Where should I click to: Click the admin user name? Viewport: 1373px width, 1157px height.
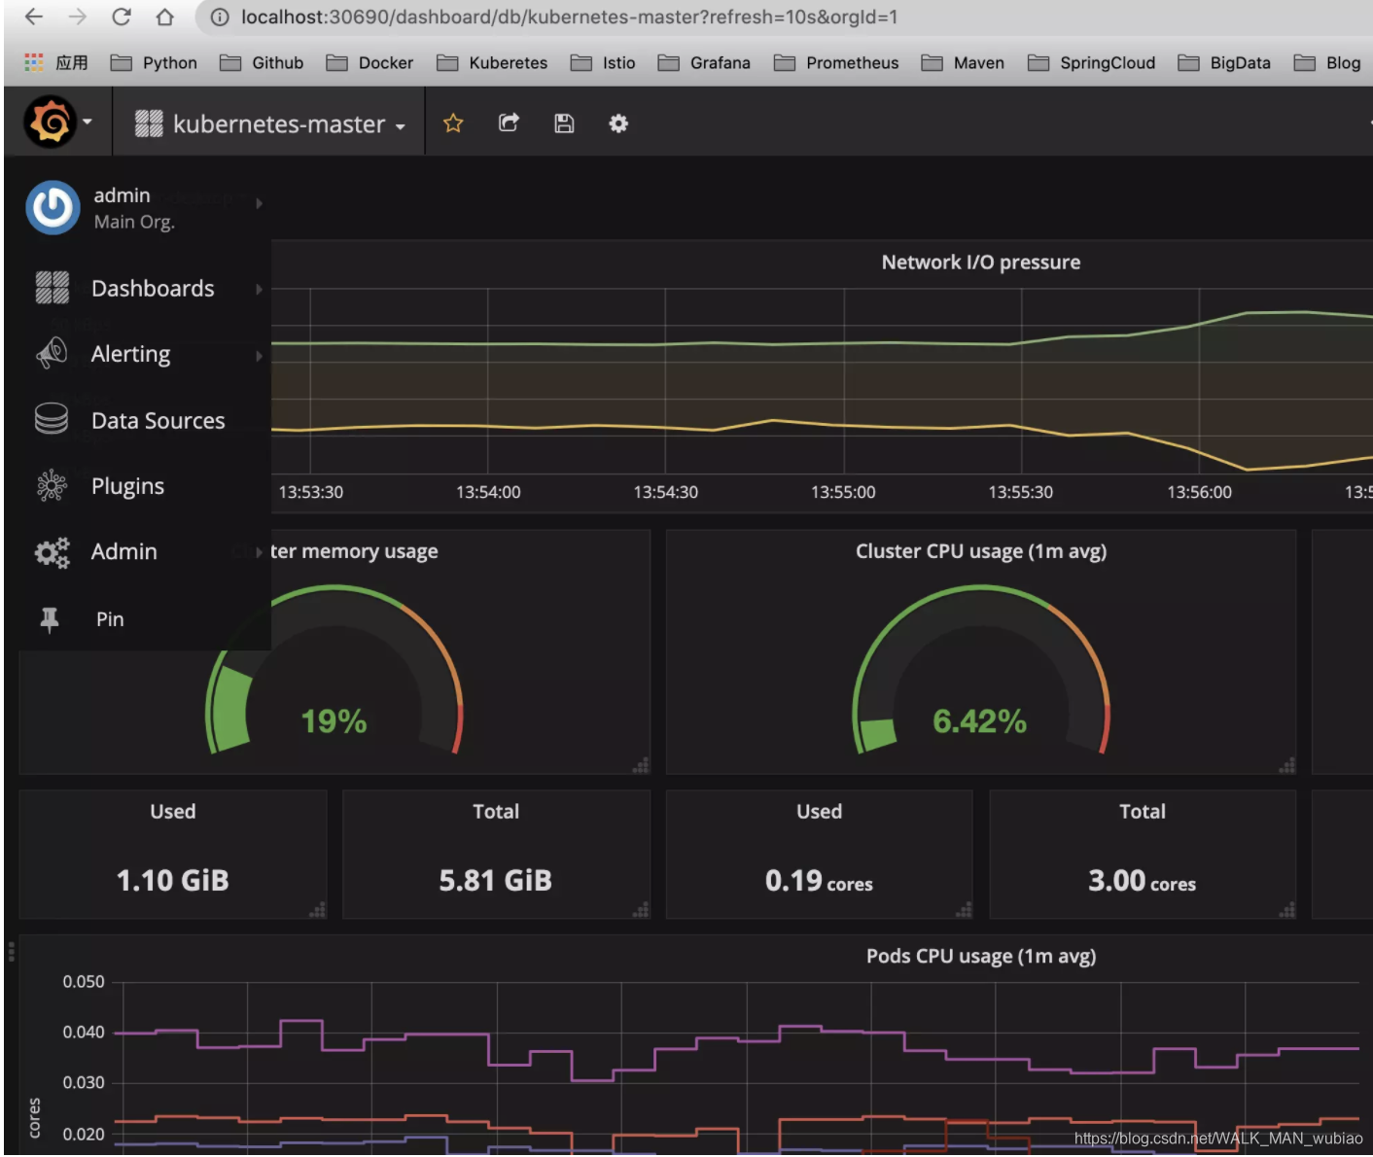point(122,195)
